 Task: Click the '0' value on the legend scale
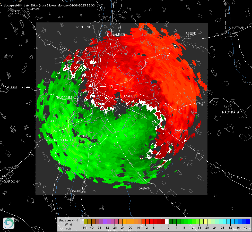click(x=169, y=228)
